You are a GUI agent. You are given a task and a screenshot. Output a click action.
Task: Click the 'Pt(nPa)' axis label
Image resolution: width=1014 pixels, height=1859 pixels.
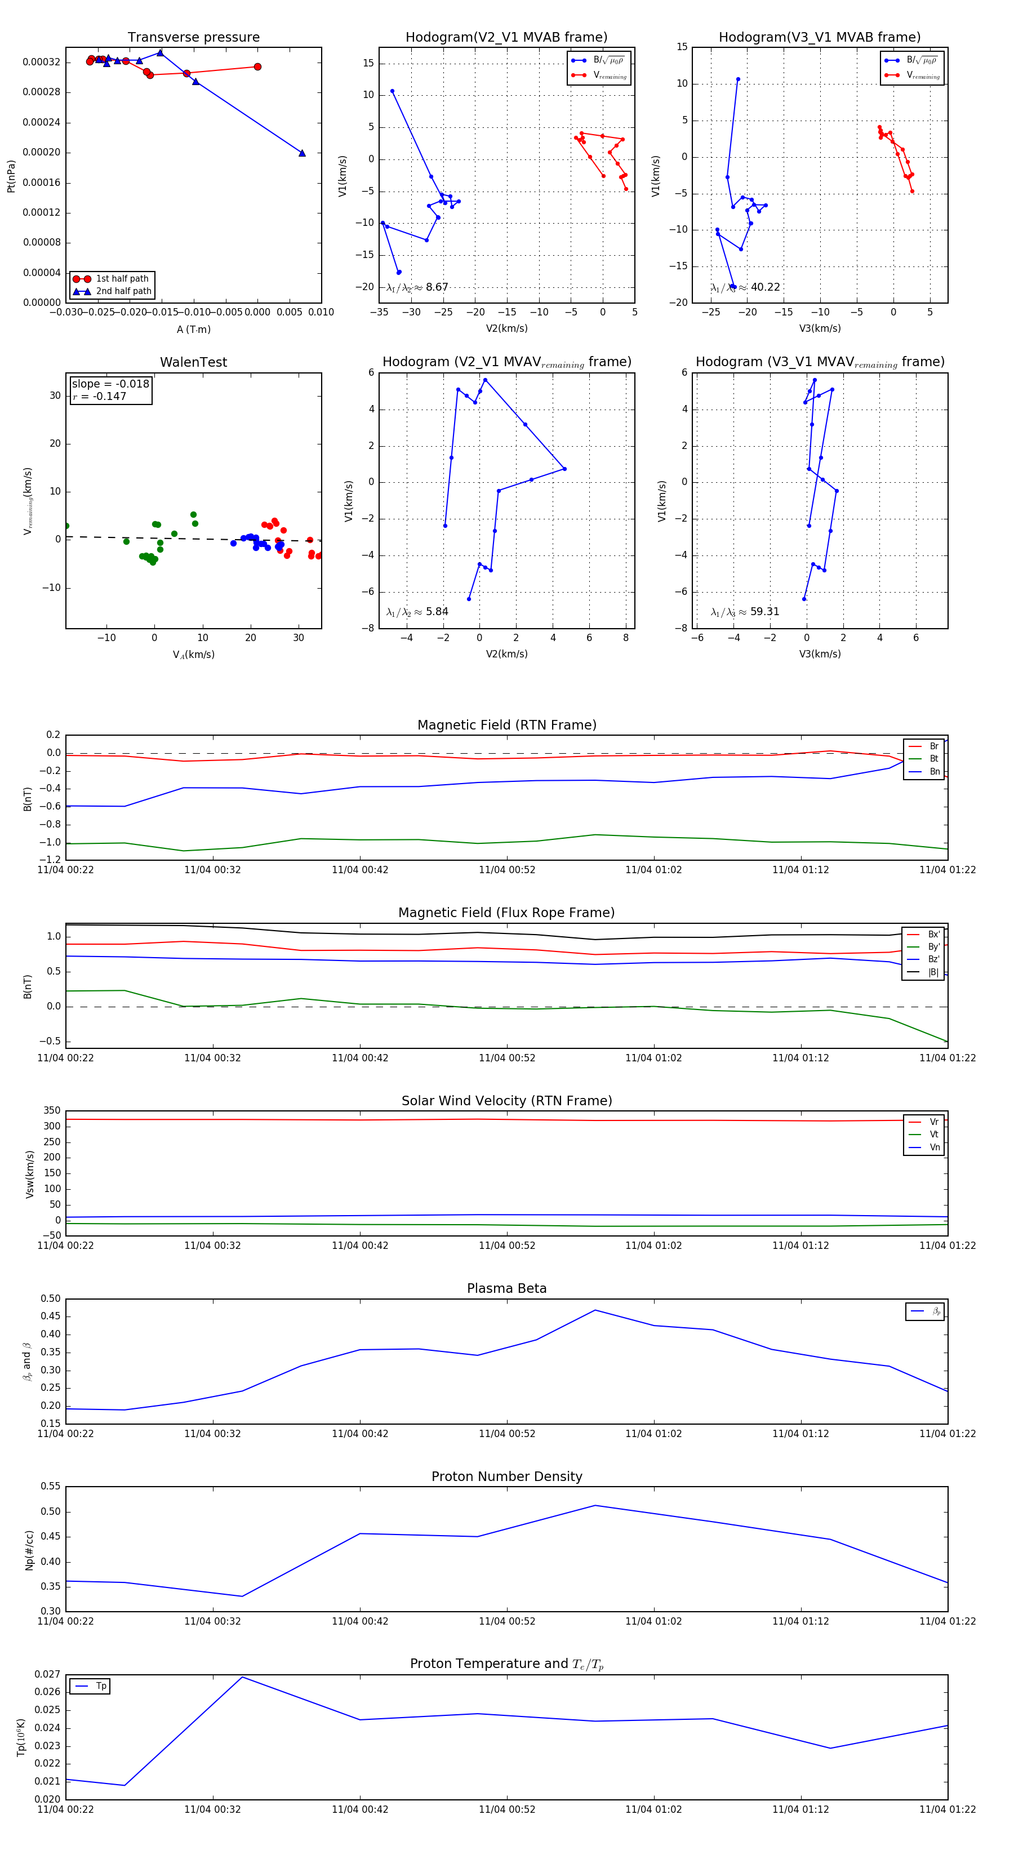pyautogui.click(x=11, y=176)
